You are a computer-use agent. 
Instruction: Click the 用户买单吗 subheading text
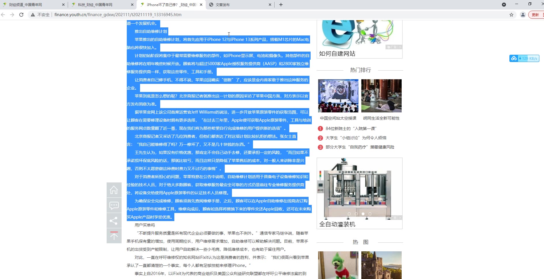[145, 225]
